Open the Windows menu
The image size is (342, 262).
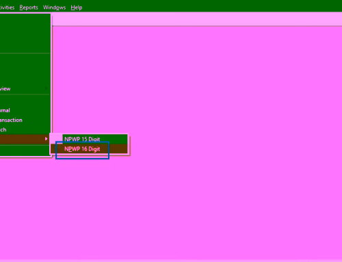pyautogui.click(x=54, y=8)
